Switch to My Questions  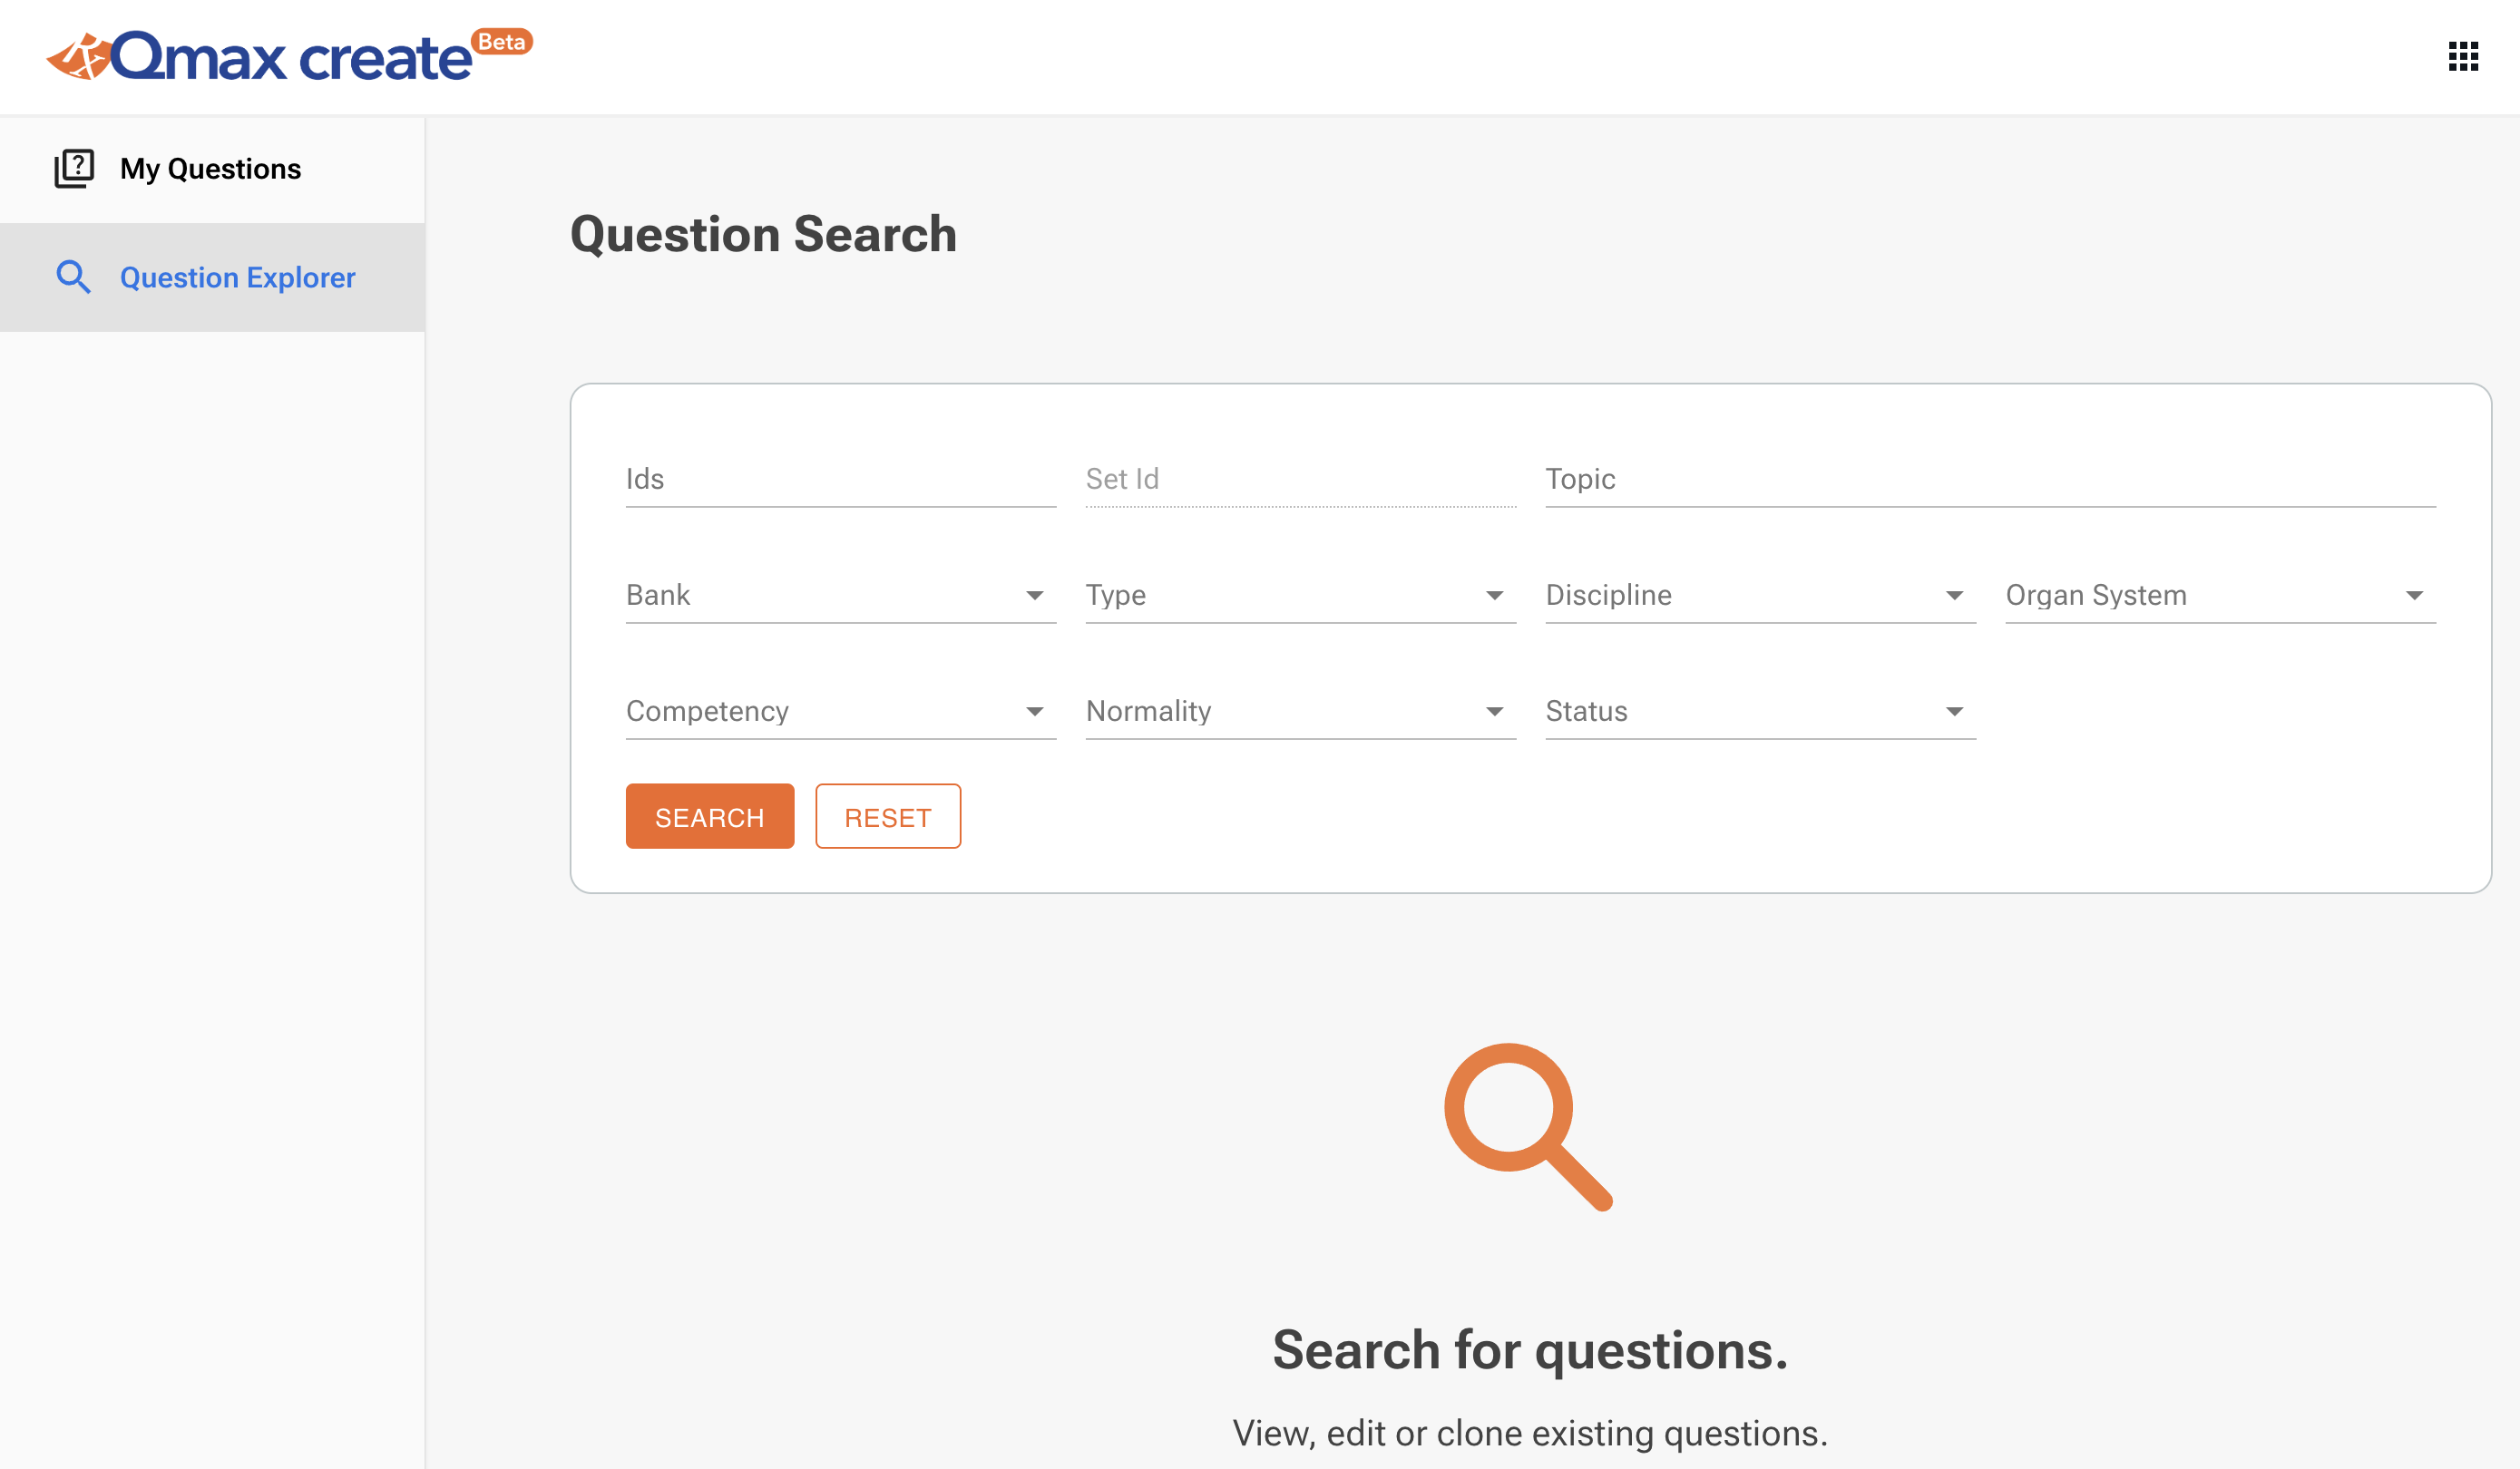(210, 168)
